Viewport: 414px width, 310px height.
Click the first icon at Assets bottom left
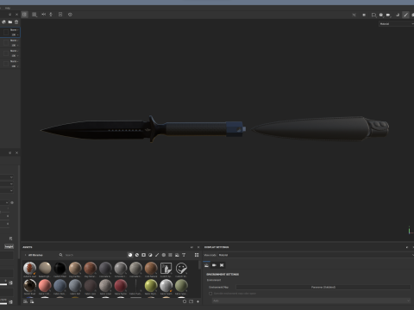point(25,301)
